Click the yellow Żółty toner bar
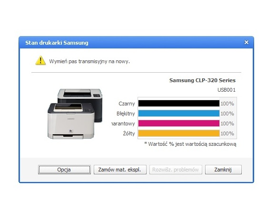Viewport: 276px width, 209px height. point(179,133)
